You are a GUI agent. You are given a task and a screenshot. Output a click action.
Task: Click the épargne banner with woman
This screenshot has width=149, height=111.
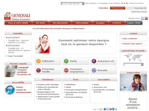[x=76, y=43]
